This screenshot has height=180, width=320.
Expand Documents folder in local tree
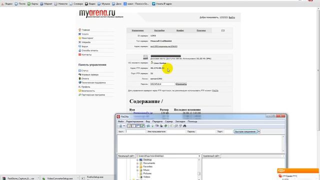pyautogui.click(x=137, y=163)
